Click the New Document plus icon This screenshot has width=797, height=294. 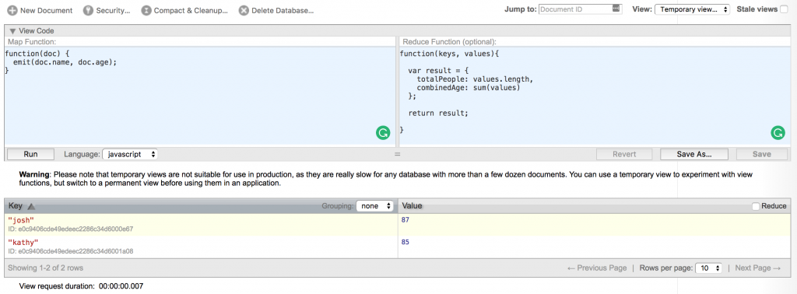12,10
